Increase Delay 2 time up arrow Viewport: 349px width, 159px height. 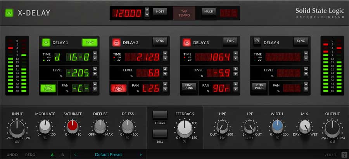(165, 54)
